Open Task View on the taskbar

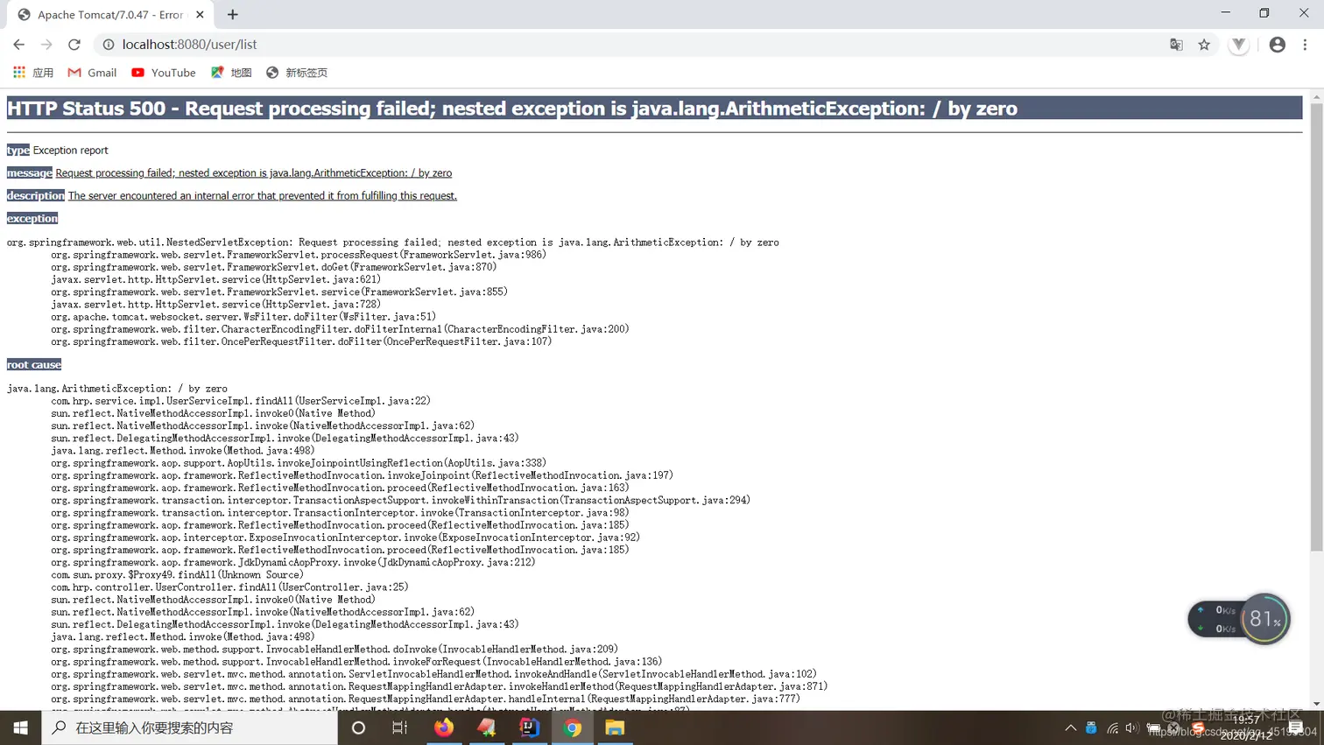tap(400, 727)
